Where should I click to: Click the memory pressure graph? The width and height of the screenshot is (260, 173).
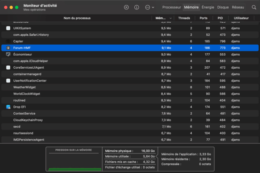74,159
